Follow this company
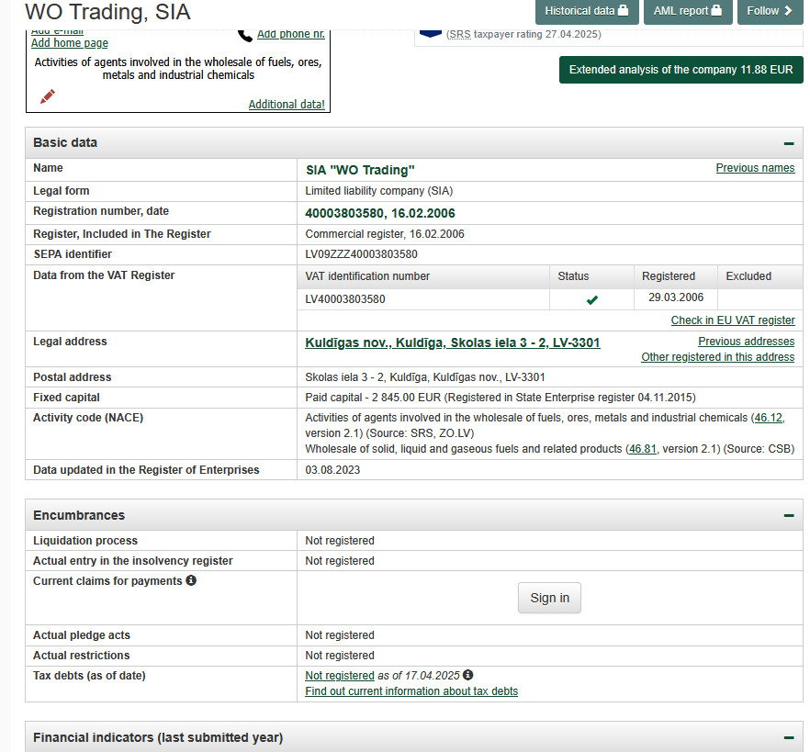This screenshot has height=752, width=810. 770,11
